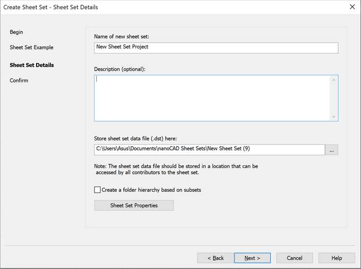Viewport: 361px width, 269px height.
Task: Click the up arrow in Description scrollbar
Action: pos(333,80)
